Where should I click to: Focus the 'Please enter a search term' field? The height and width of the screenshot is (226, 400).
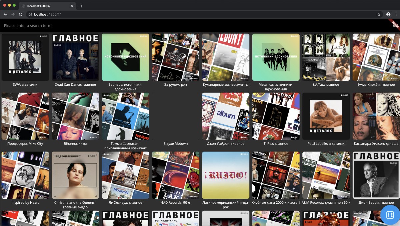[28, 26]
